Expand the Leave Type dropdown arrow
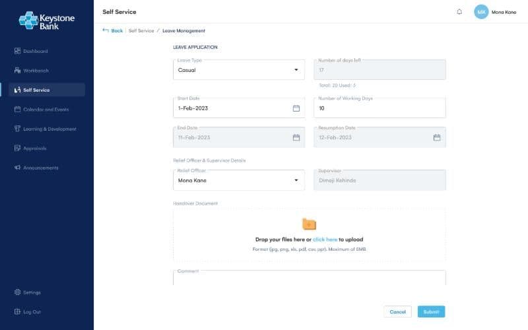 tap(296, 70)
